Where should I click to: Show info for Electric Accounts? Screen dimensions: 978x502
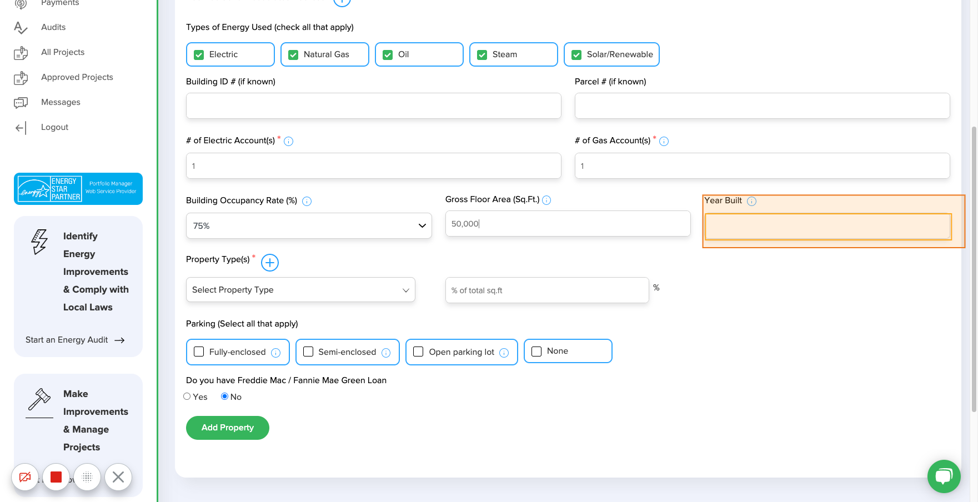tap(288, 141)
